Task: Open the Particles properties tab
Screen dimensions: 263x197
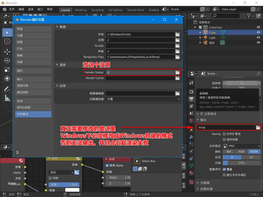Action: click(191, 144)
